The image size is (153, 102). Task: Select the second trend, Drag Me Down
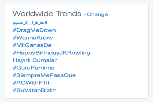pos(34,30)
